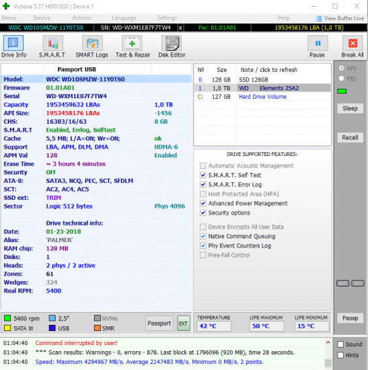Image resolution: width=368 pixels, height=370 pixels.
Task: Select device 0 SSD 128GB row
Action: (x=262, y=80)
